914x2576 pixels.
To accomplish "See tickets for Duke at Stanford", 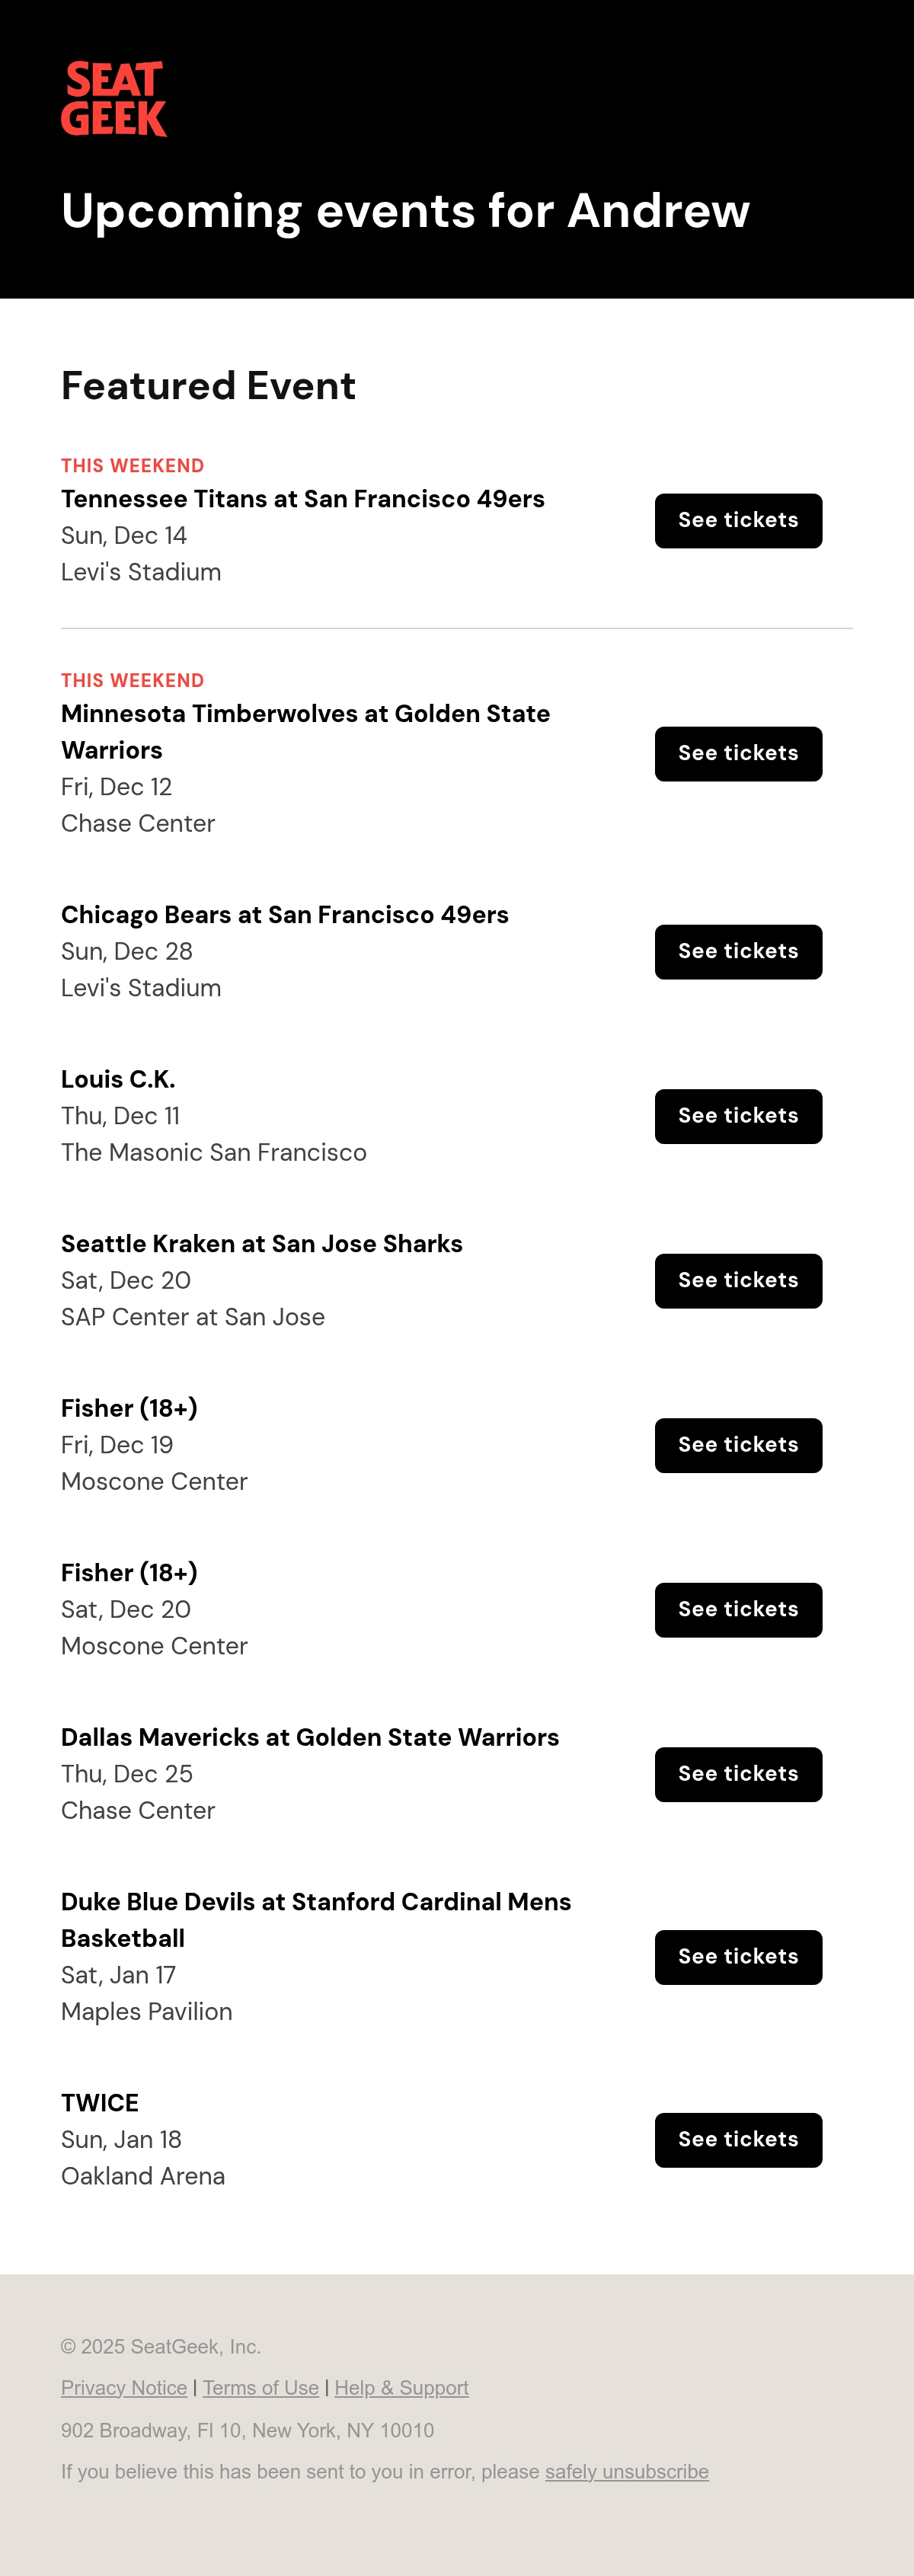I will (738, 1958).
